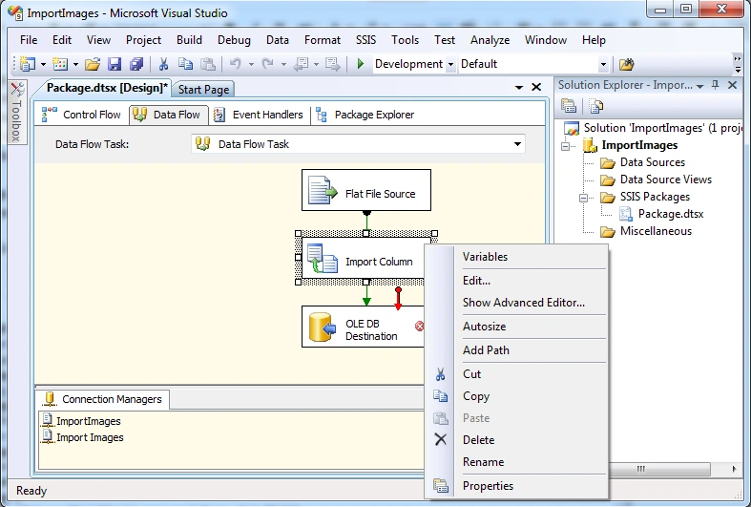Click the Open File folder icon

[x=93, y=64]
